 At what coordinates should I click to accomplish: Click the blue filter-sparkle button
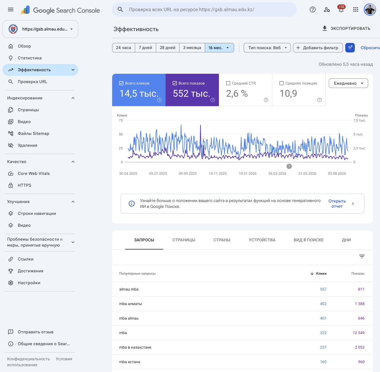[350, 48]
